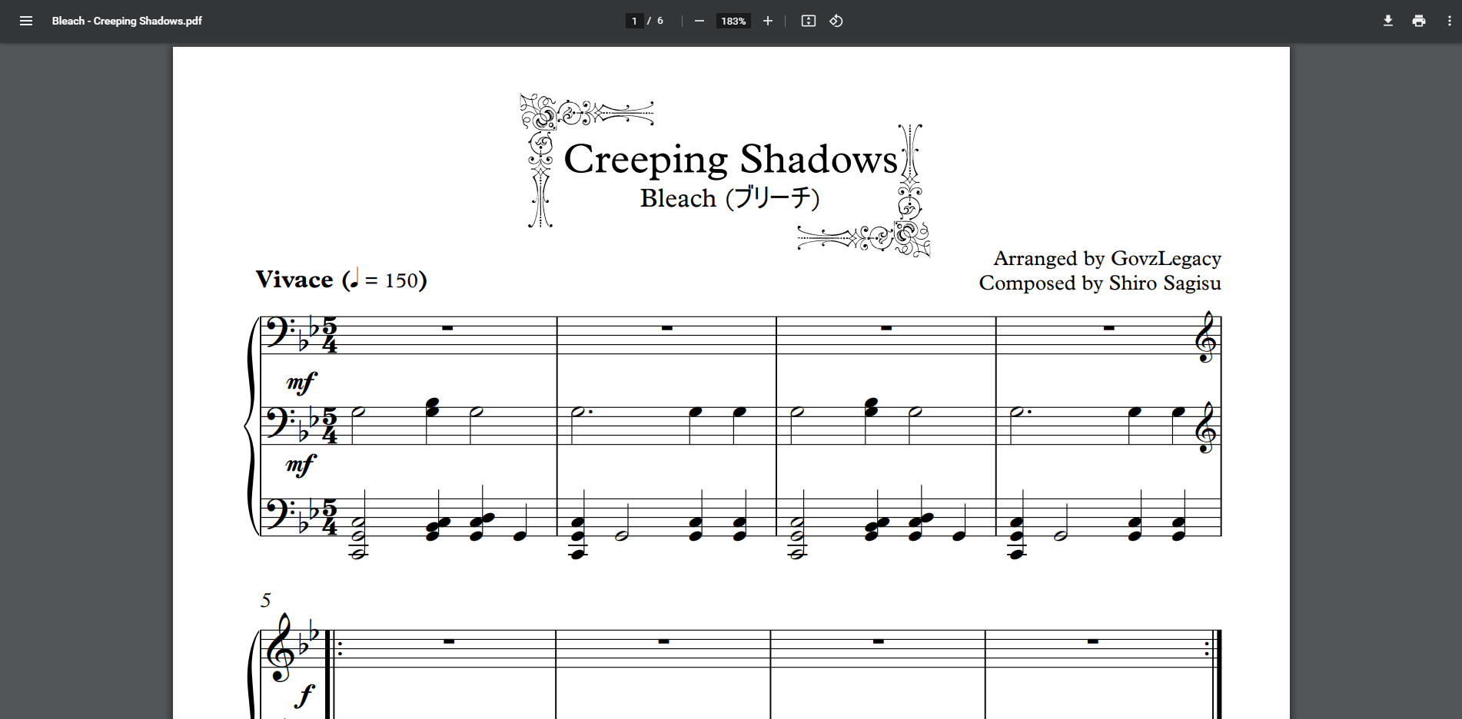The width and height of the screenshot is (1462, 719).
Task: Click the current page number field
Action: [x=634, y=21]
